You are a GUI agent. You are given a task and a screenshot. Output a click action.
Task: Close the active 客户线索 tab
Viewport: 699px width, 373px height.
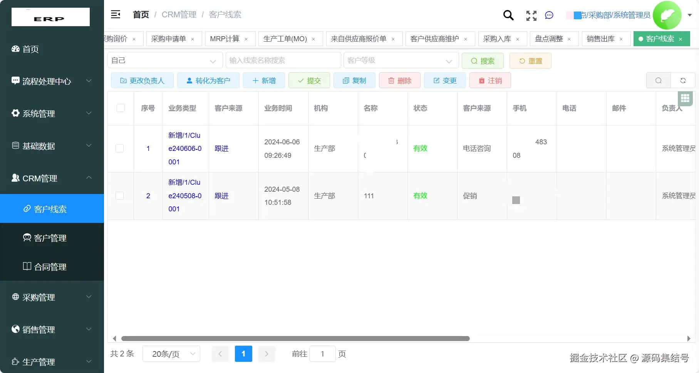pyautogui.click(x=681, y=39)
